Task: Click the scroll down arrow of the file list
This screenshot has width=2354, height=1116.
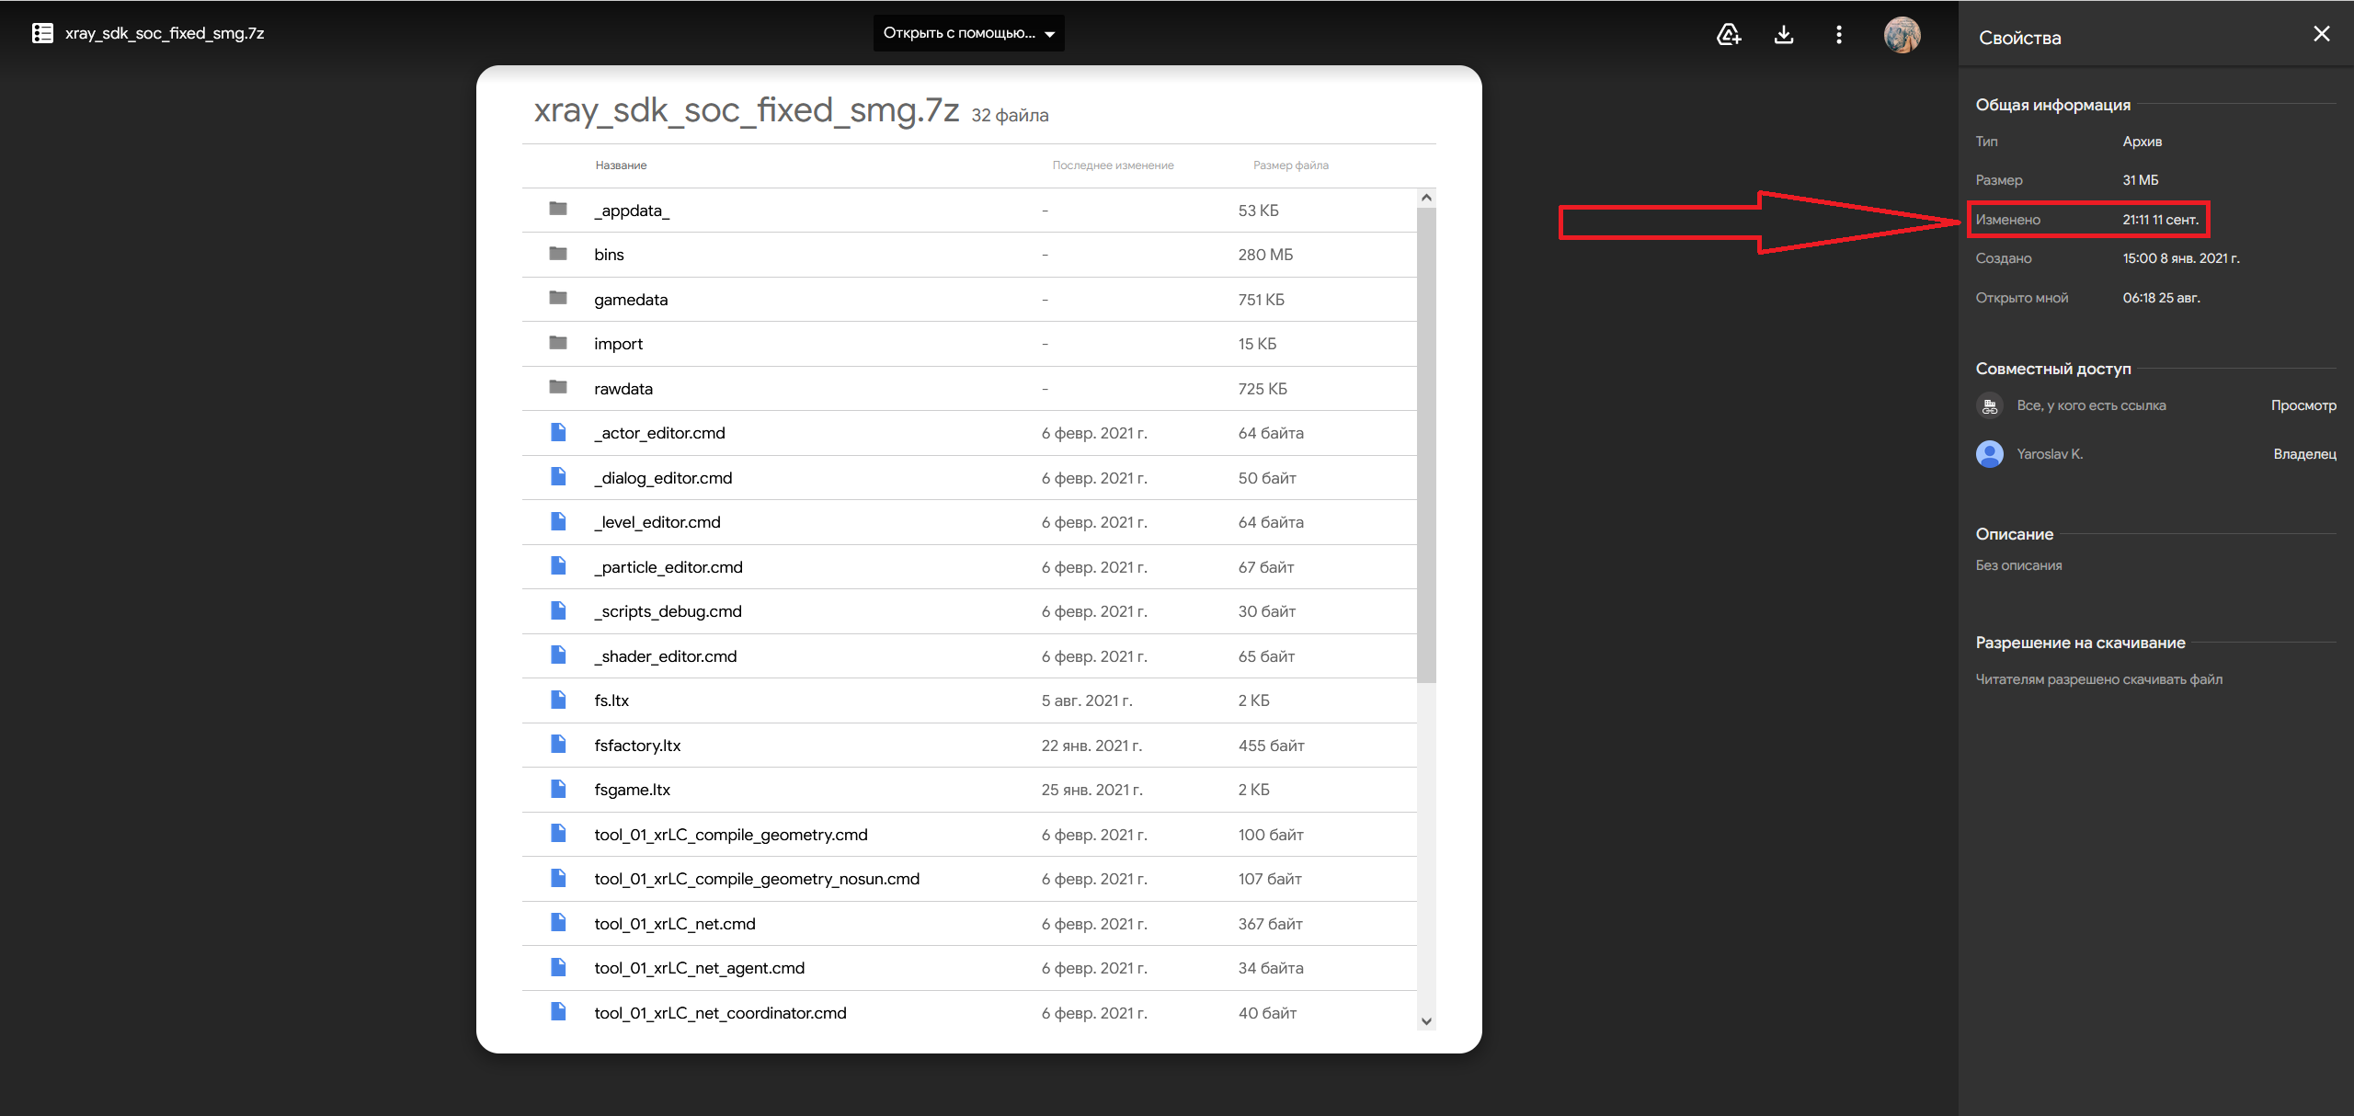Action: [1426, 1020]
